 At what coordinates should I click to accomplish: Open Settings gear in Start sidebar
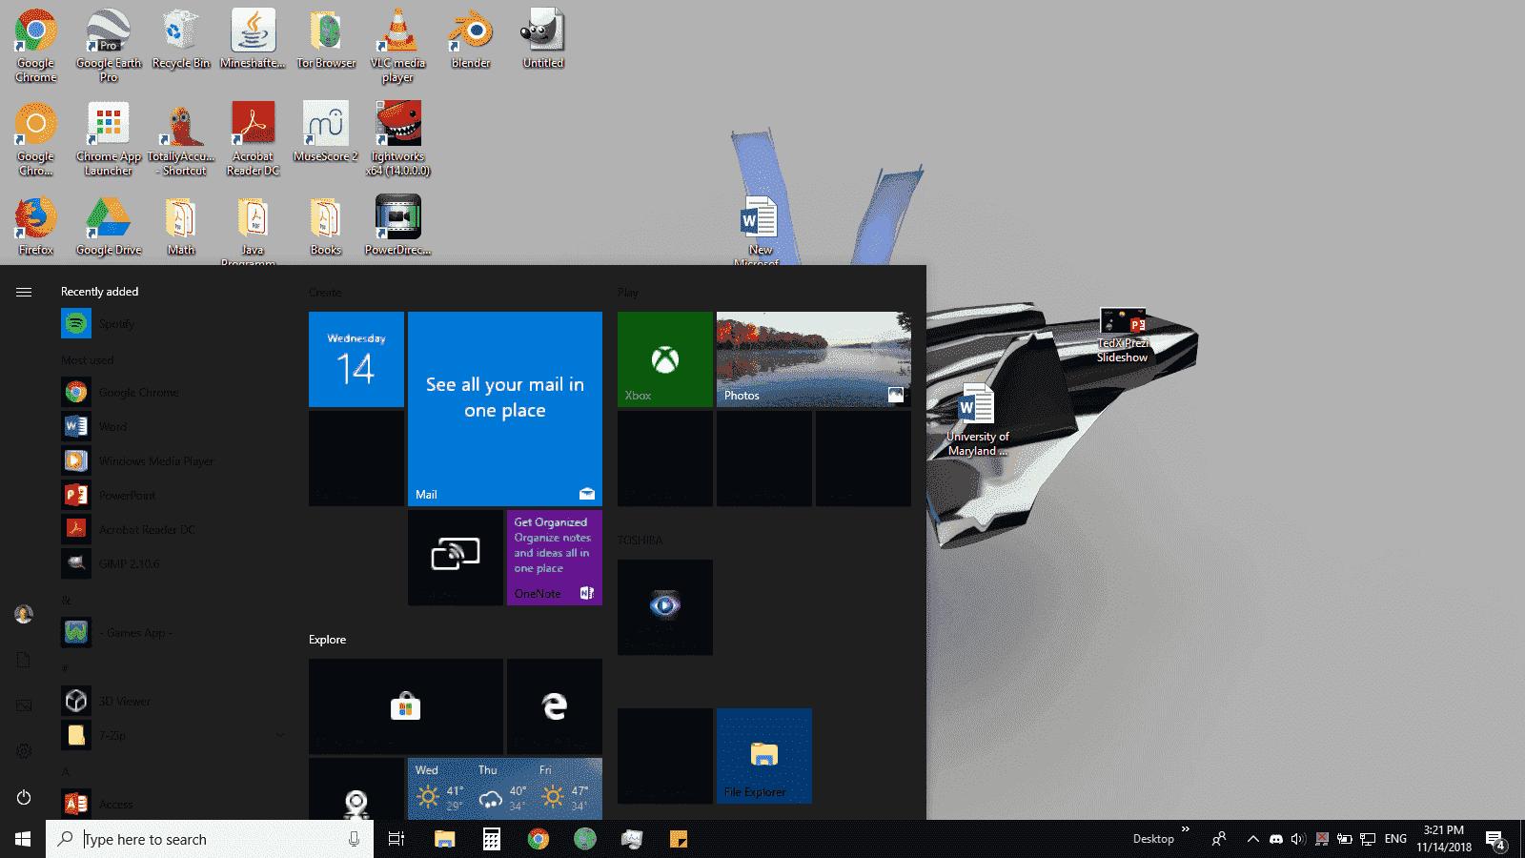(24, 751)
